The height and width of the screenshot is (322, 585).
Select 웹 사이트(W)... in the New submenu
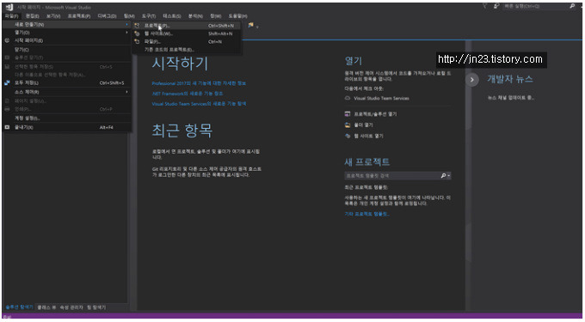[x=187, y=33]
